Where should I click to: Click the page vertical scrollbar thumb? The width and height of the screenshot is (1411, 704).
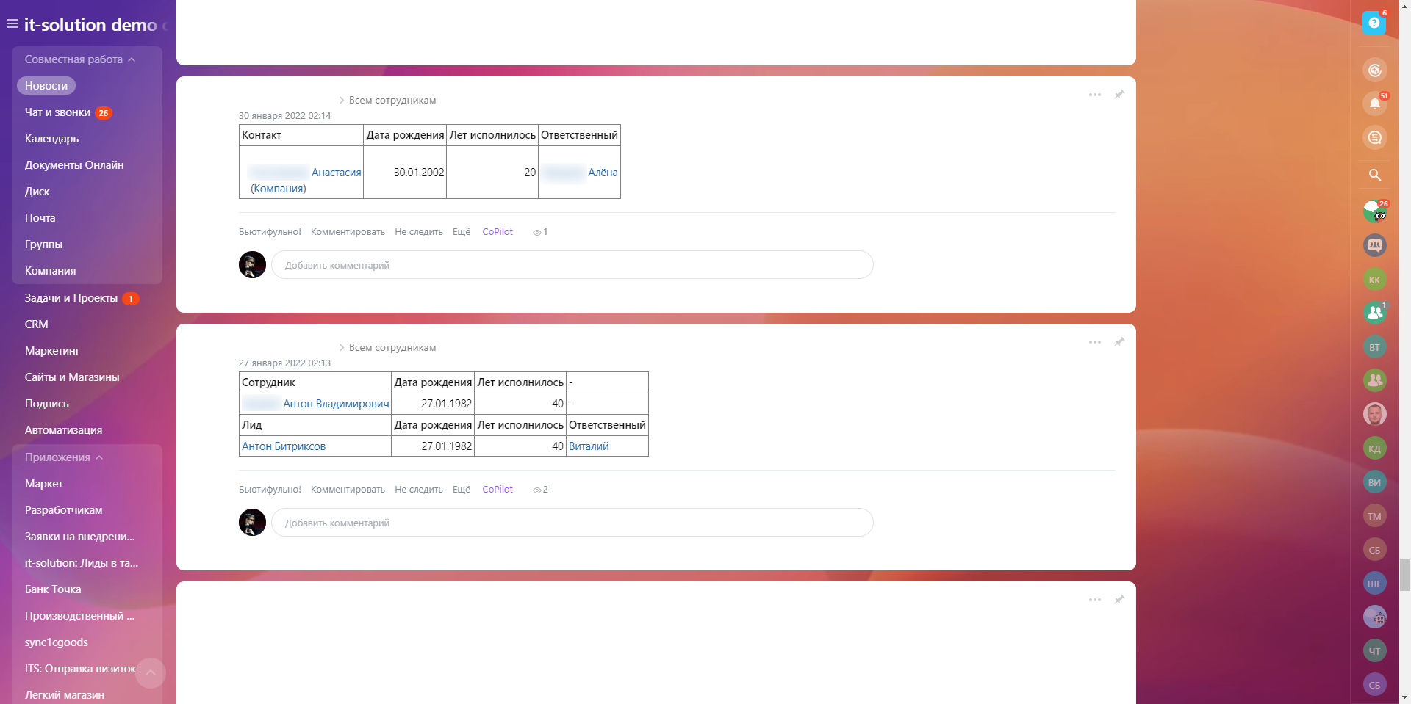(1404, 575)
